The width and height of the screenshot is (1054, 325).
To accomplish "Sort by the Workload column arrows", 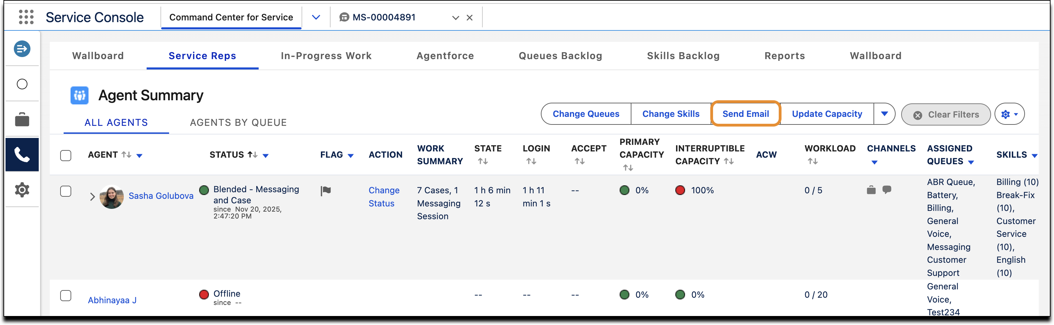I will (813, 161).
